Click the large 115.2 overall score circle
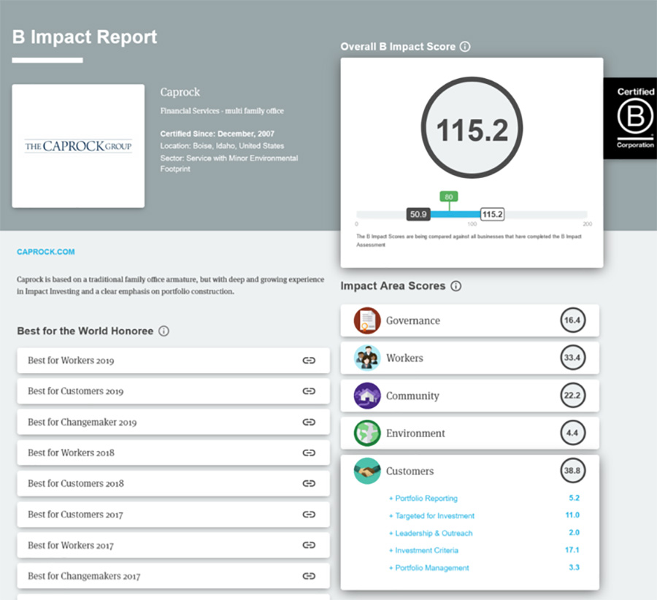 (x=472, y=128)
